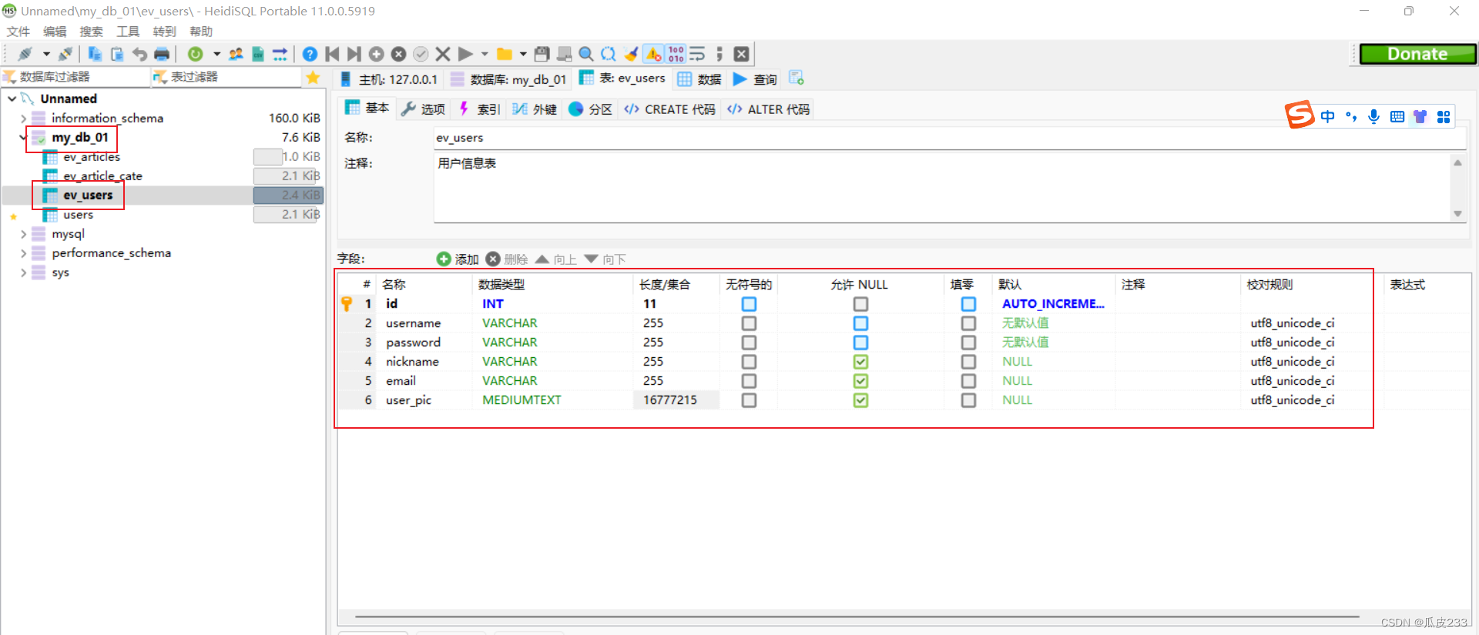Click the MEDIUMTEXT datatype of user_pic
1479x635 pixels.
[522, 400]
